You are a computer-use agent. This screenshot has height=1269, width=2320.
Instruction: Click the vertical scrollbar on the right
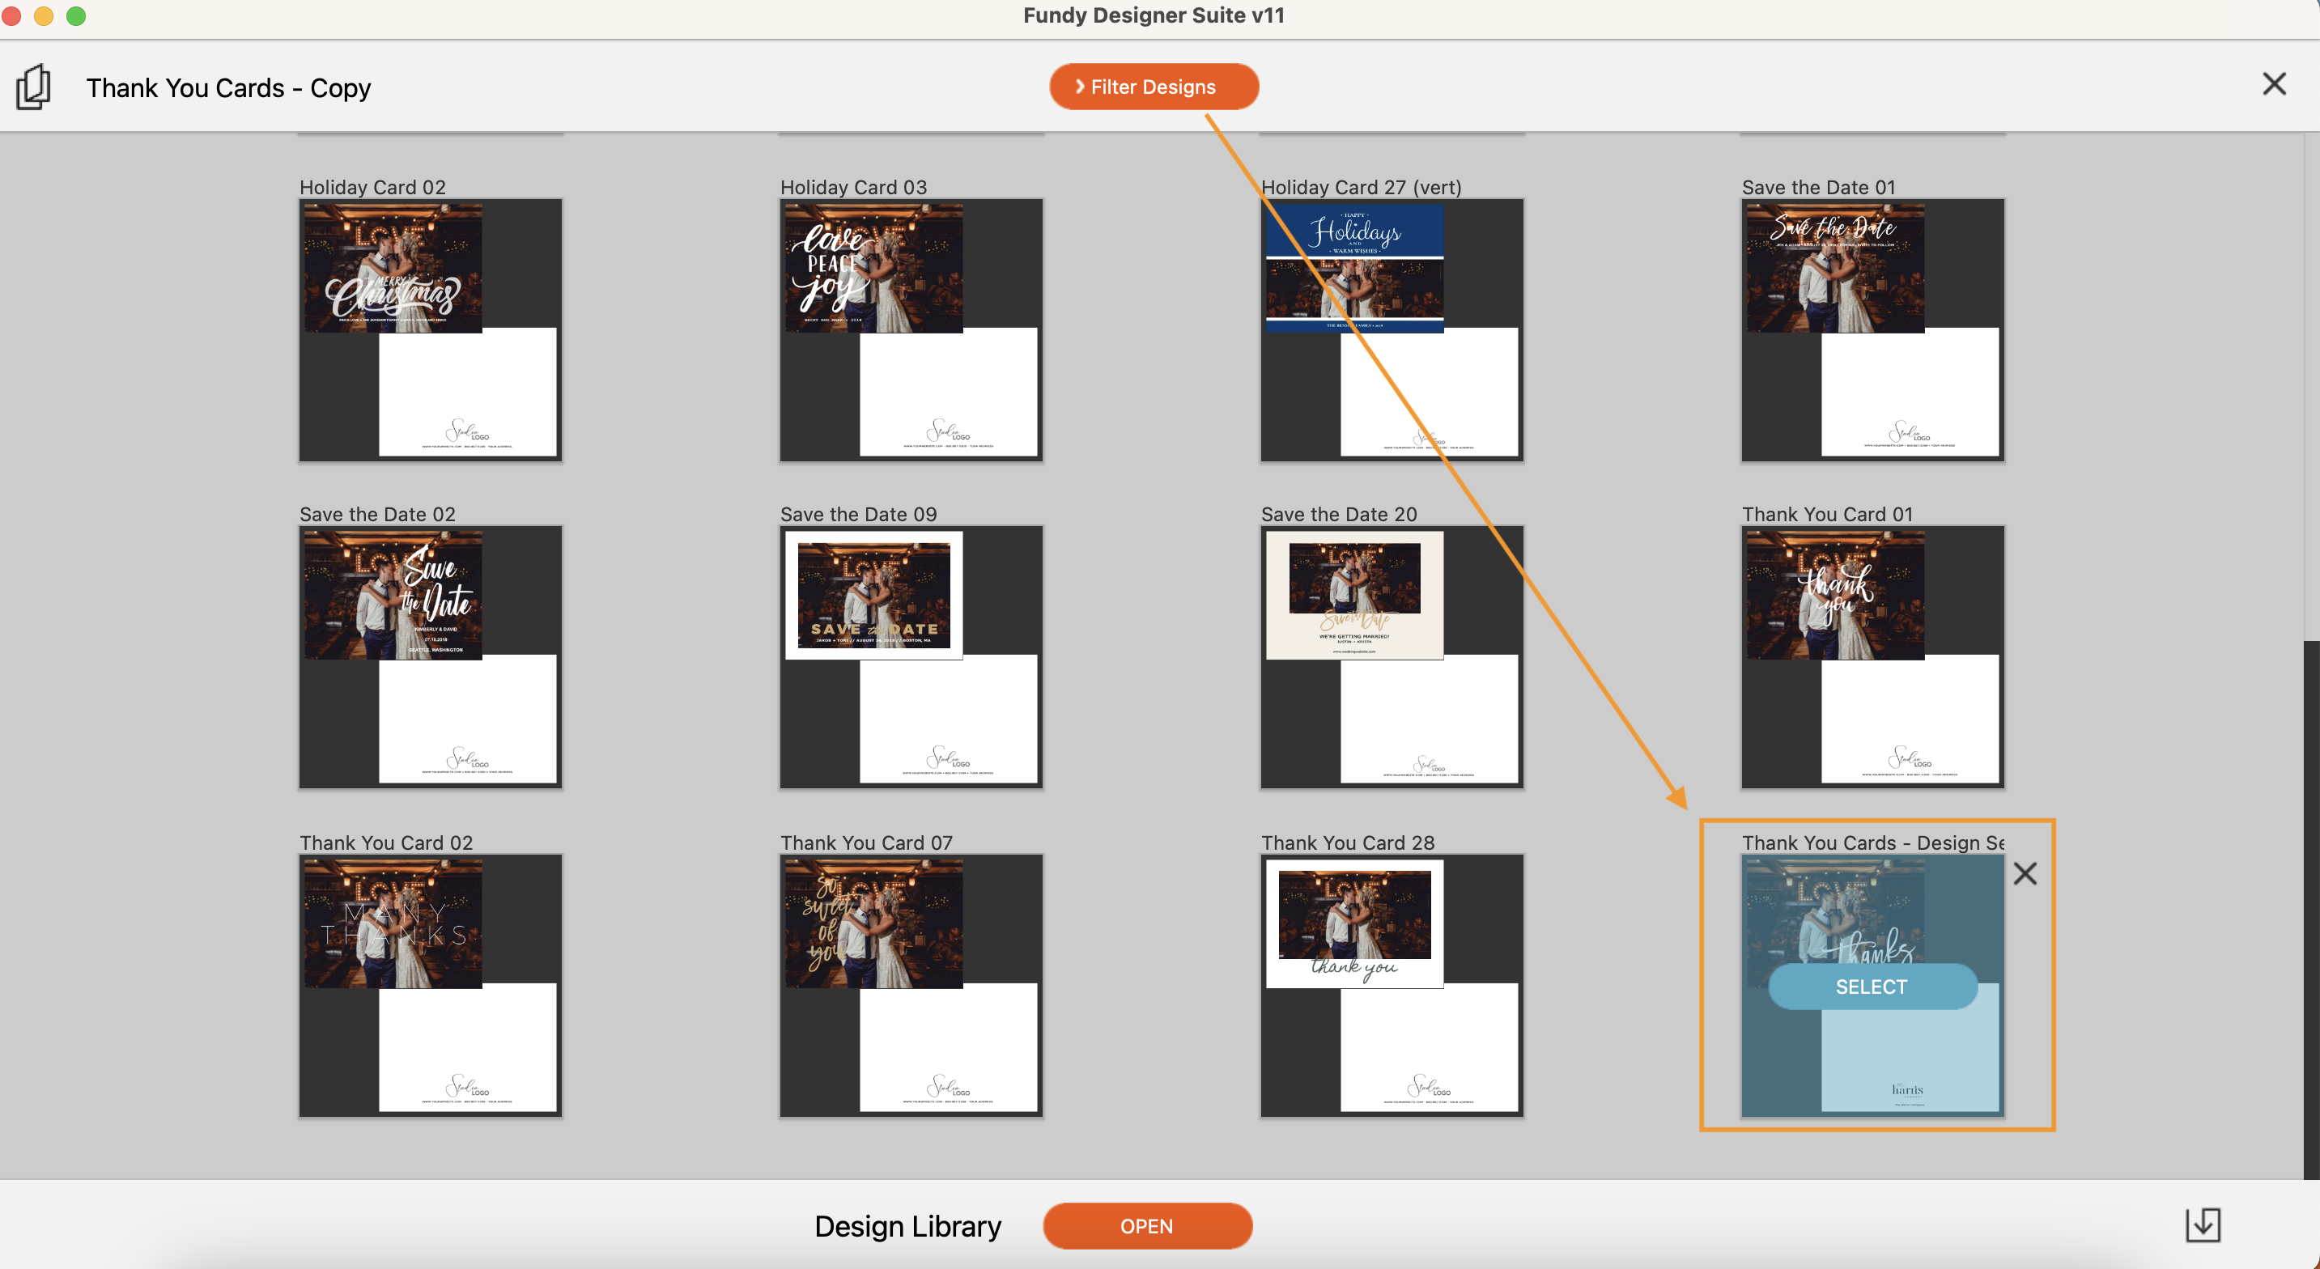[2312, 910]
